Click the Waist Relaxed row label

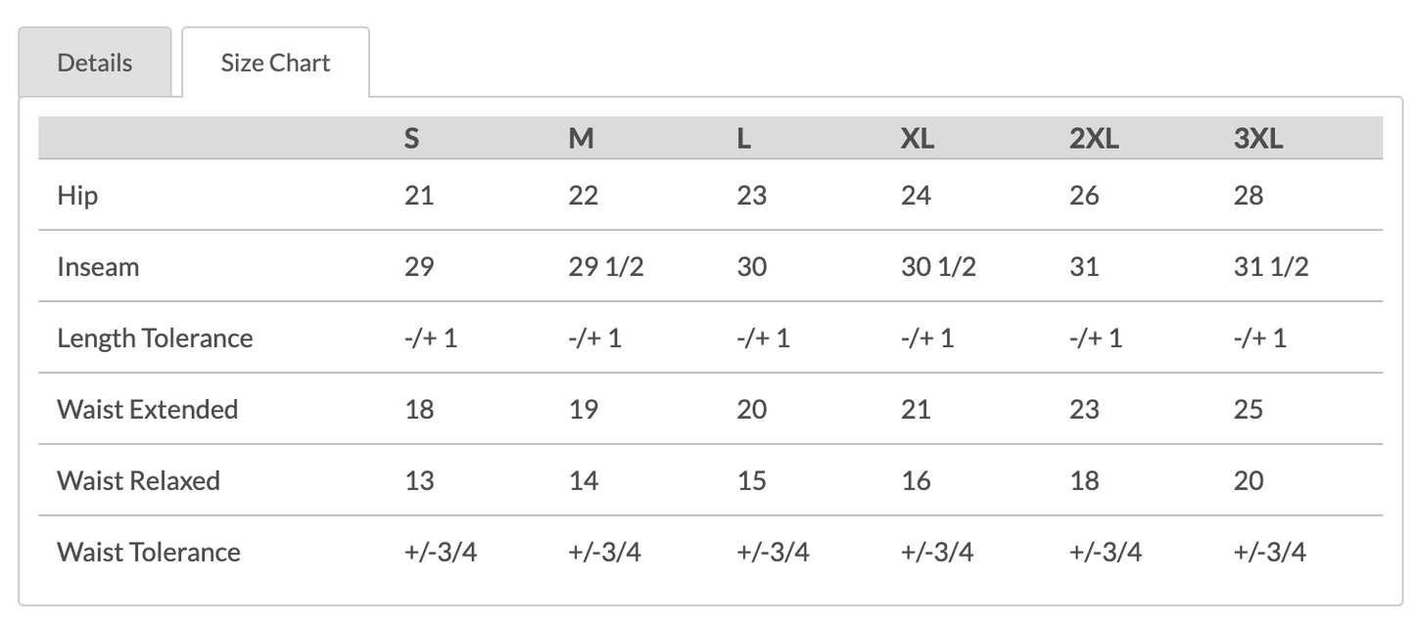pyautogui.click(x=138, y=480)
